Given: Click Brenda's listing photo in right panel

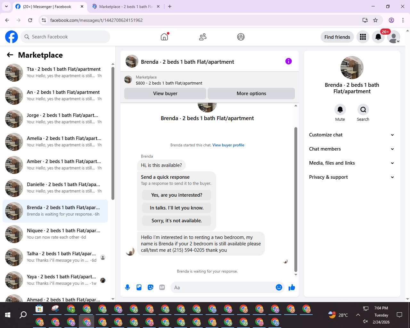Looking at the screenshot, I should (x=352, y=68).
